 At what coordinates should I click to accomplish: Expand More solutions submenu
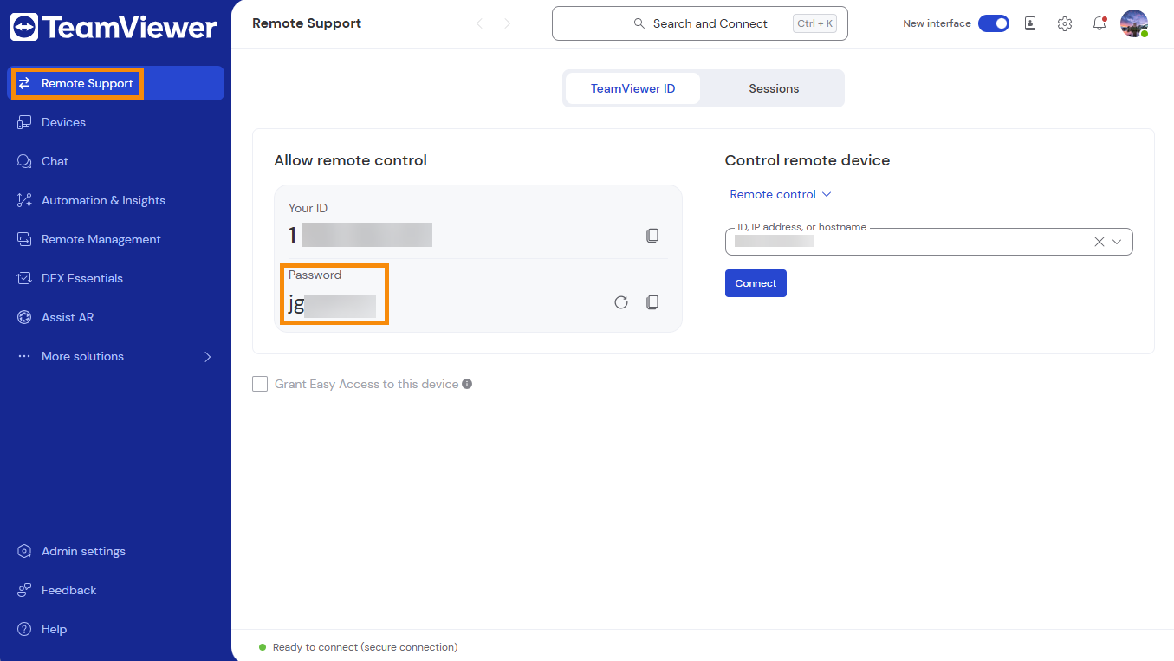207,356
